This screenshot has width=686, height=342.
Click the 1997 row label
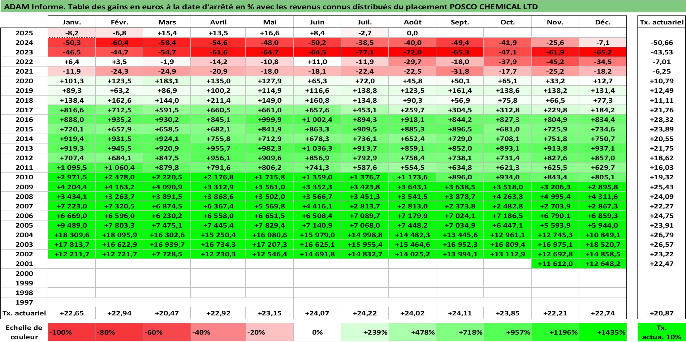click(24, 302)
